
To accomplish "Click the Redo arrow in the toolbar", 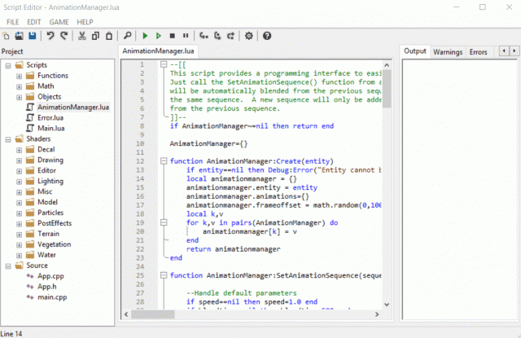I will point(63,36).
